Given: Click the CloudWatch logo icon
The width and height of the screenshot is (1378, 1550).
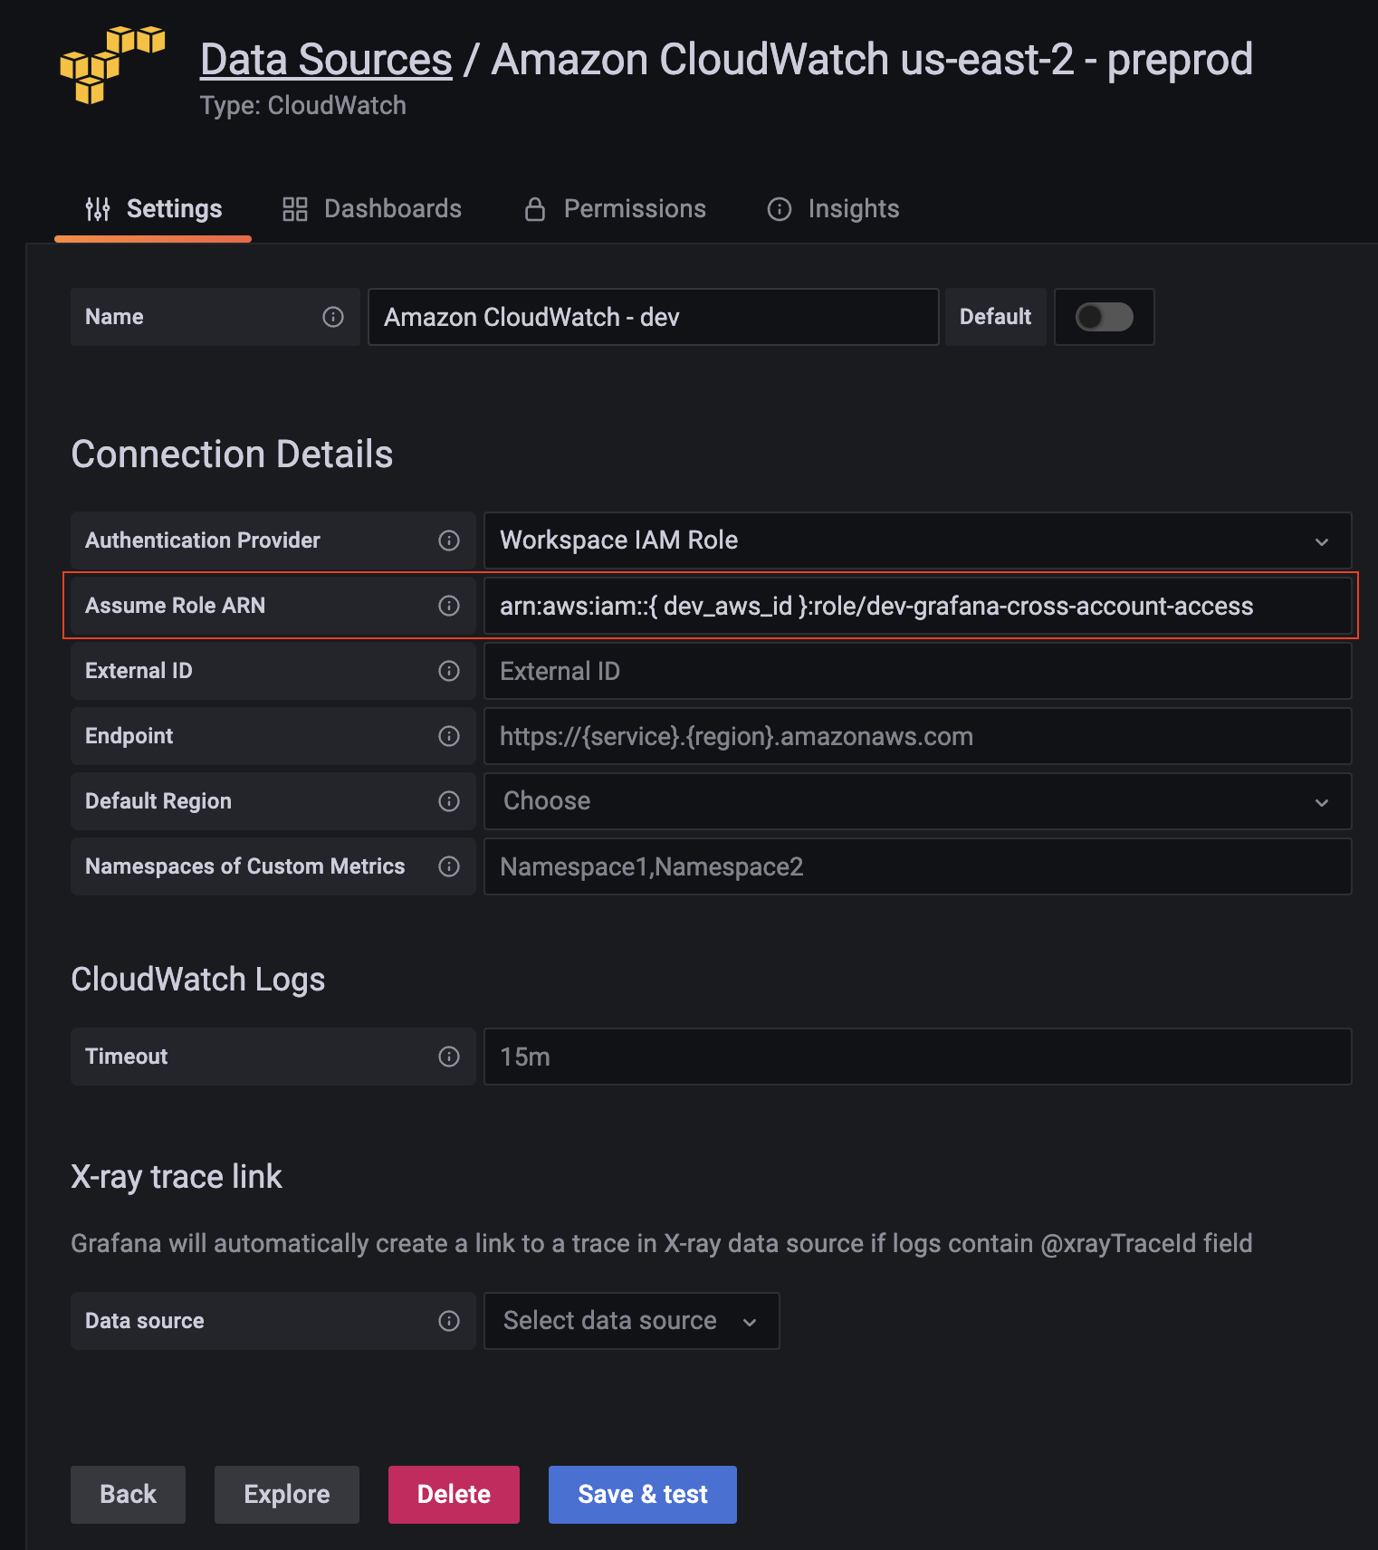Looking at the screenshot, I should (x=112, y=65).
